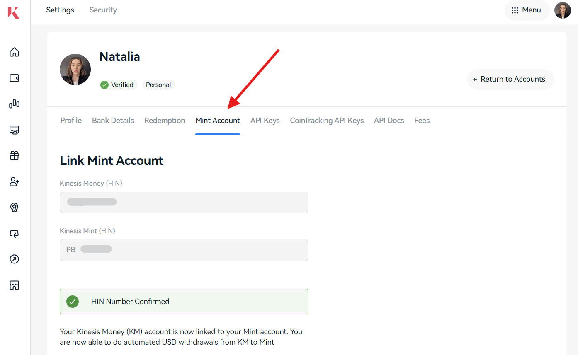The width and height of the screenshot is (578, 355).
Task: Click the 'Kinesis Money (HIN)' label
Action: [x=91, y=183]
